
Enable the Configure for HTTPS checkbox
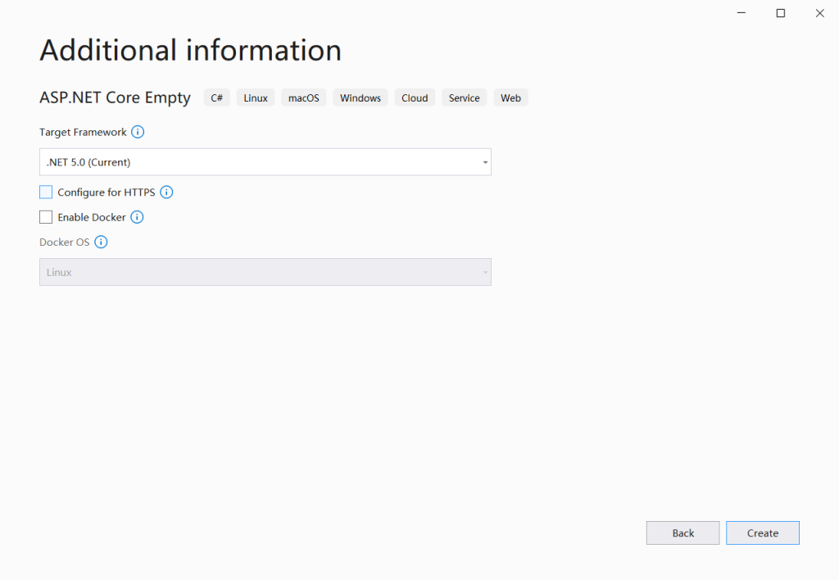(45, 192)
